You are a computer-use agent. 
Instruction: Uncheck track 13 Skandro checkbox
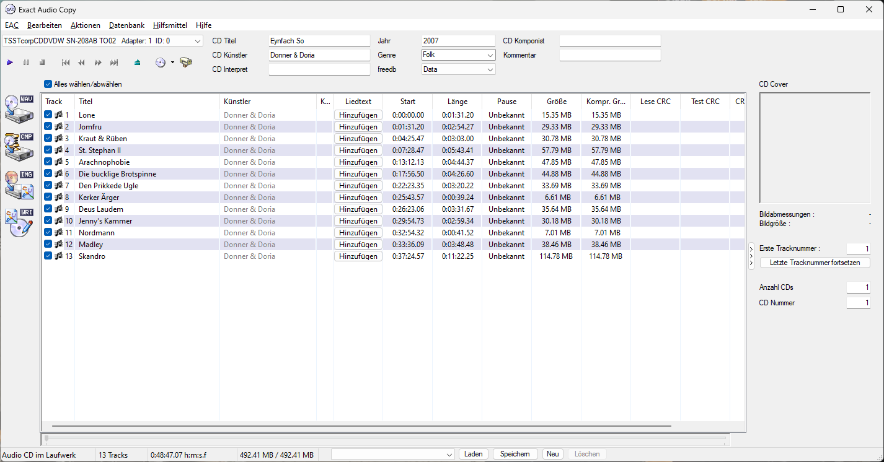[48, 256]
